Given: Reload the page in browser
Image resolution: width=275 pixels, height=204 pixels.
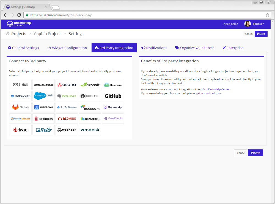Looking at the screenshot, I should (x=19, y=15).
